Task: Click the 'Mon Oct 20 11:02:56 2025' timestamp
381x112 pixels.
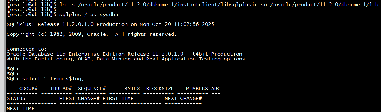Action: pyautogui.click(x=177, y=24)
